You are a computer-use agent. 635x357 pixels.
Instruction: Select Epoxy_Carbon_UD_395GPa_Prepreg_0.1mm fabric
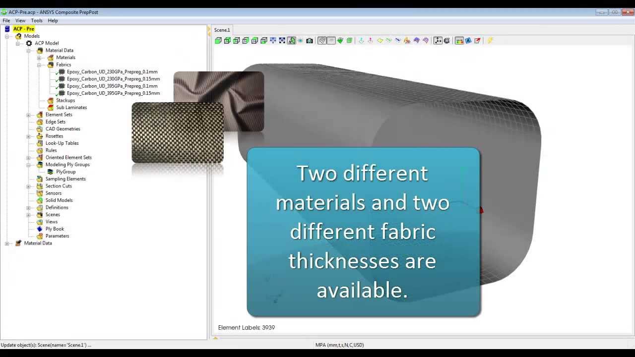(112, 86)
